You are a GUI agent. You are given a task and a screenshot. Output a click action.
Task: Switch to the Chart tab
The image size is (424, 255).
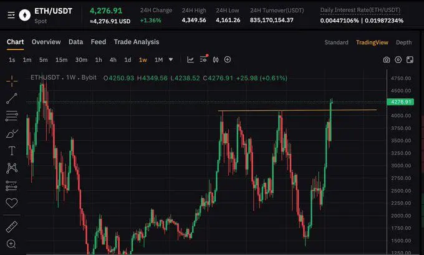[15, 42]
